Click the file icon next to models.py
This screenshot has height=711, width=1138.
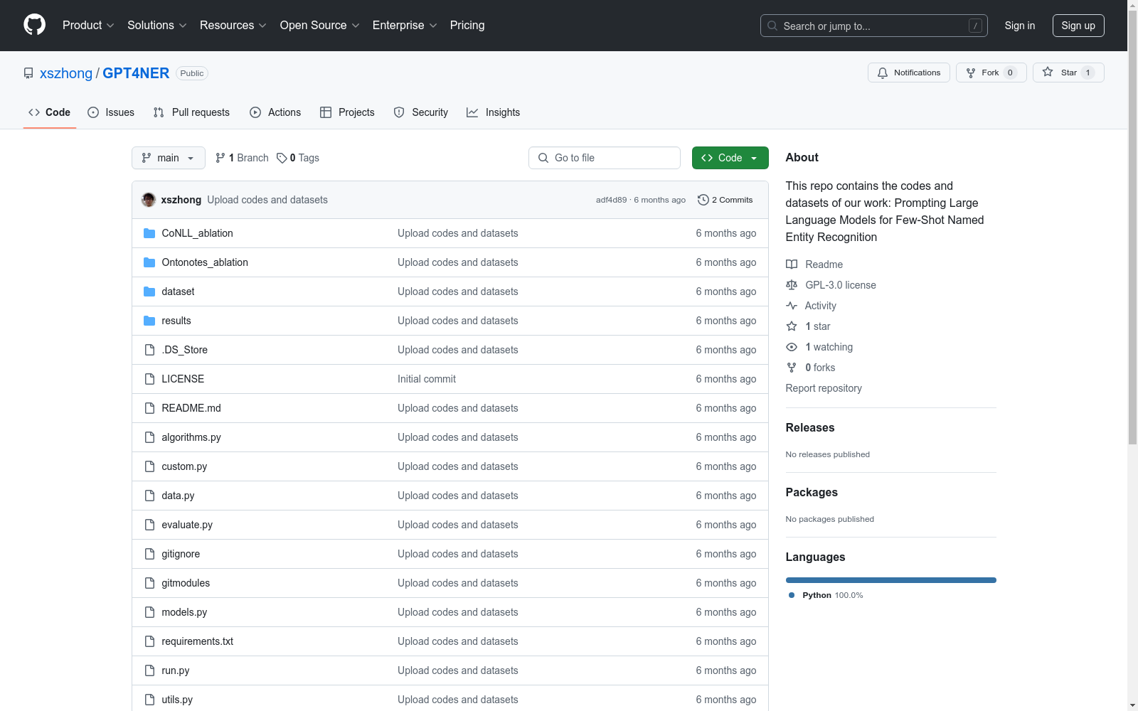[x=149, y=612]
